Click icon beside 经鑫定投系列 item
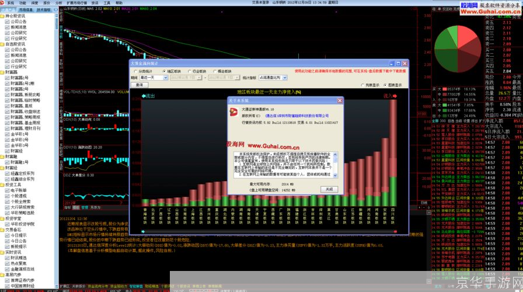Screen dimensions: 523x292 click(8, 173)
